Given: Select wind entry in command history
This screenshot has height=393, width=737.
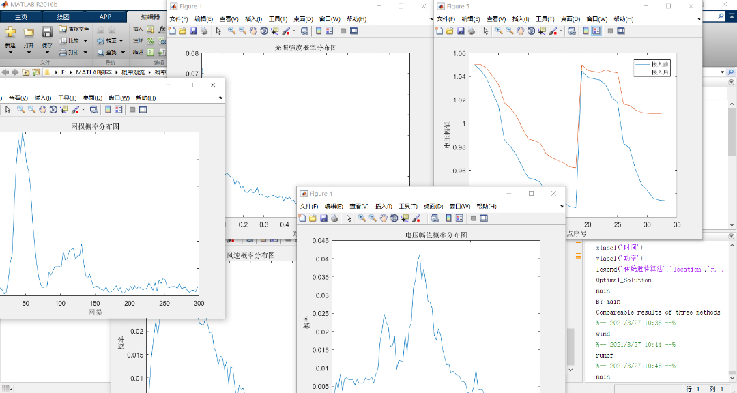Looking at the screenshot, I should coord(603,334).
